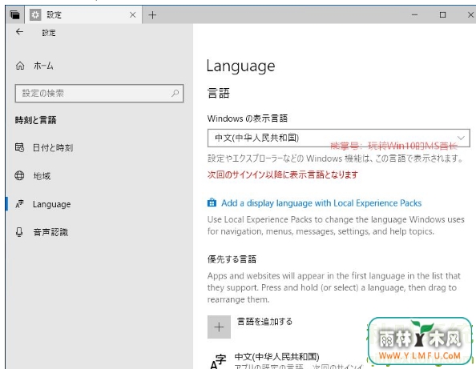Close the 設定 tab
The height and width of the screenshot is (369, 476).
pyautogui.click(x=133, y=15)
